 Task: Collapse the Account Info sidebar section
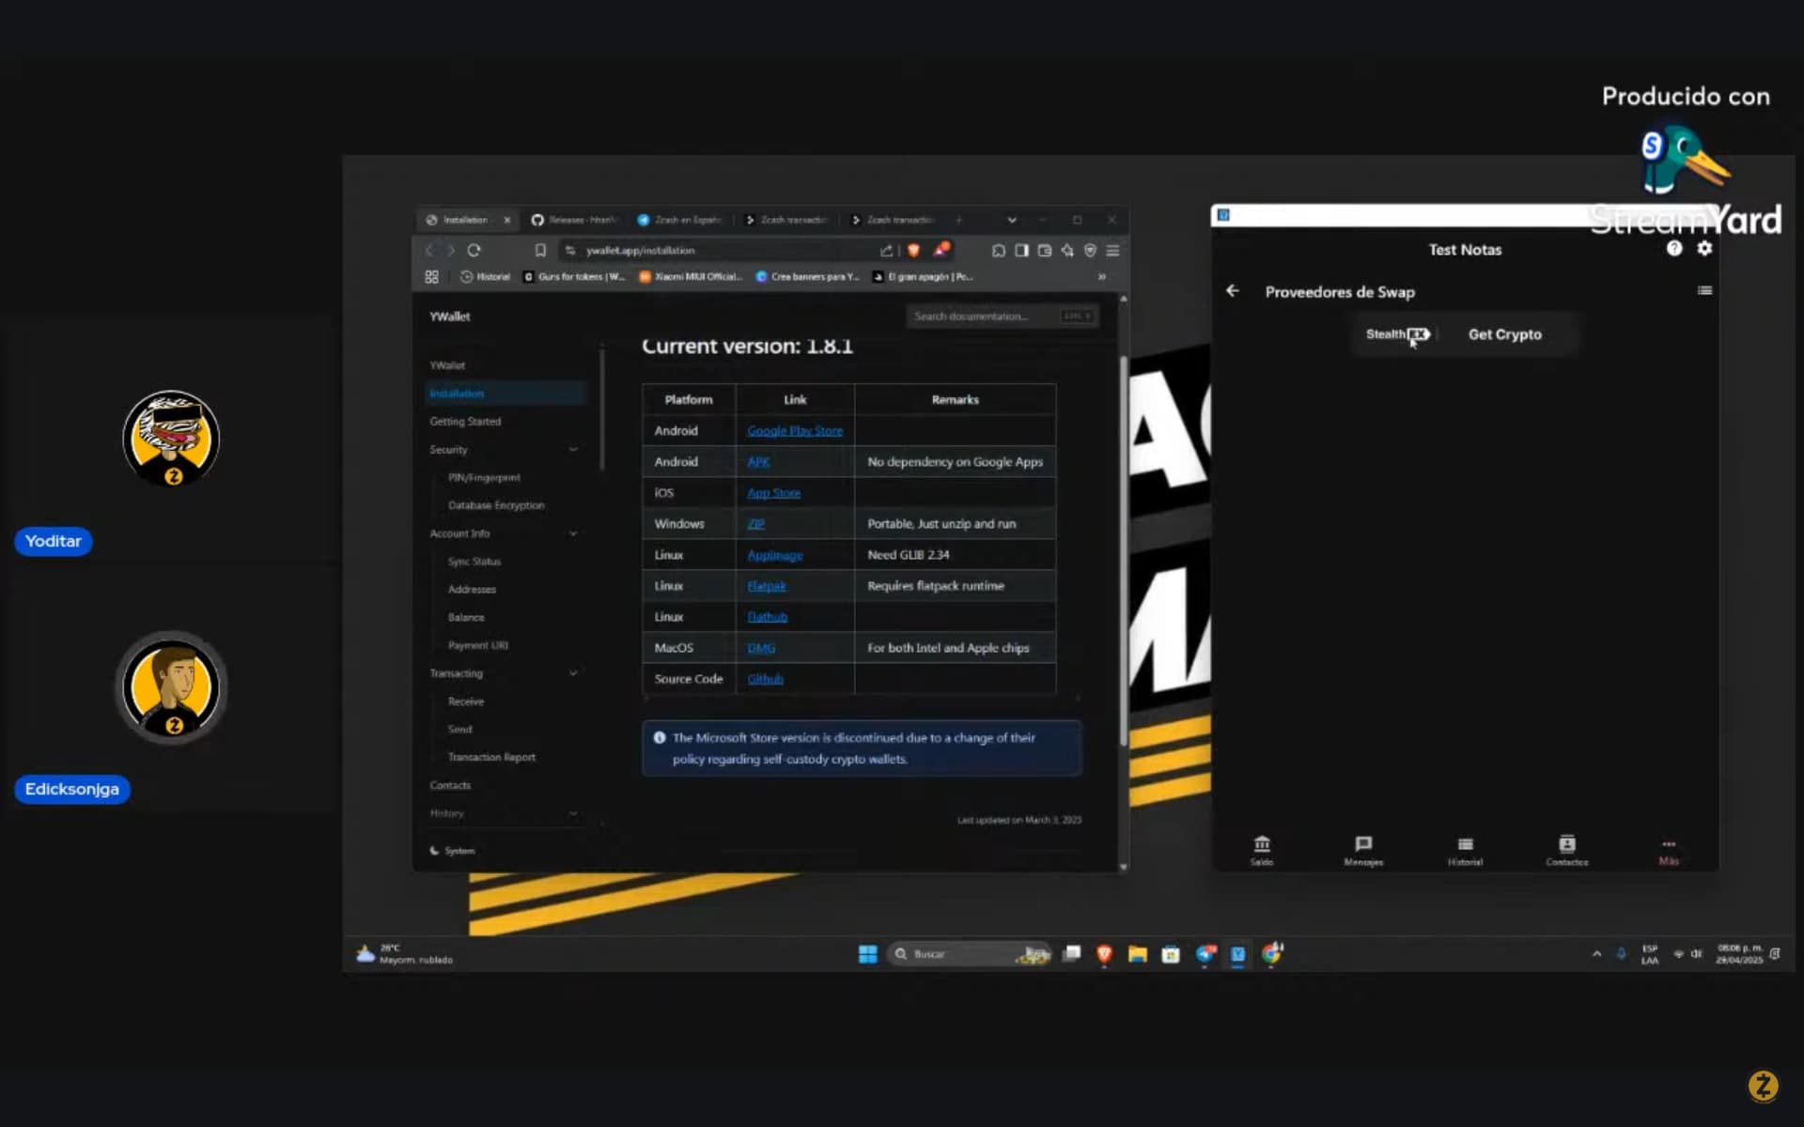click(x=573, y=533)
